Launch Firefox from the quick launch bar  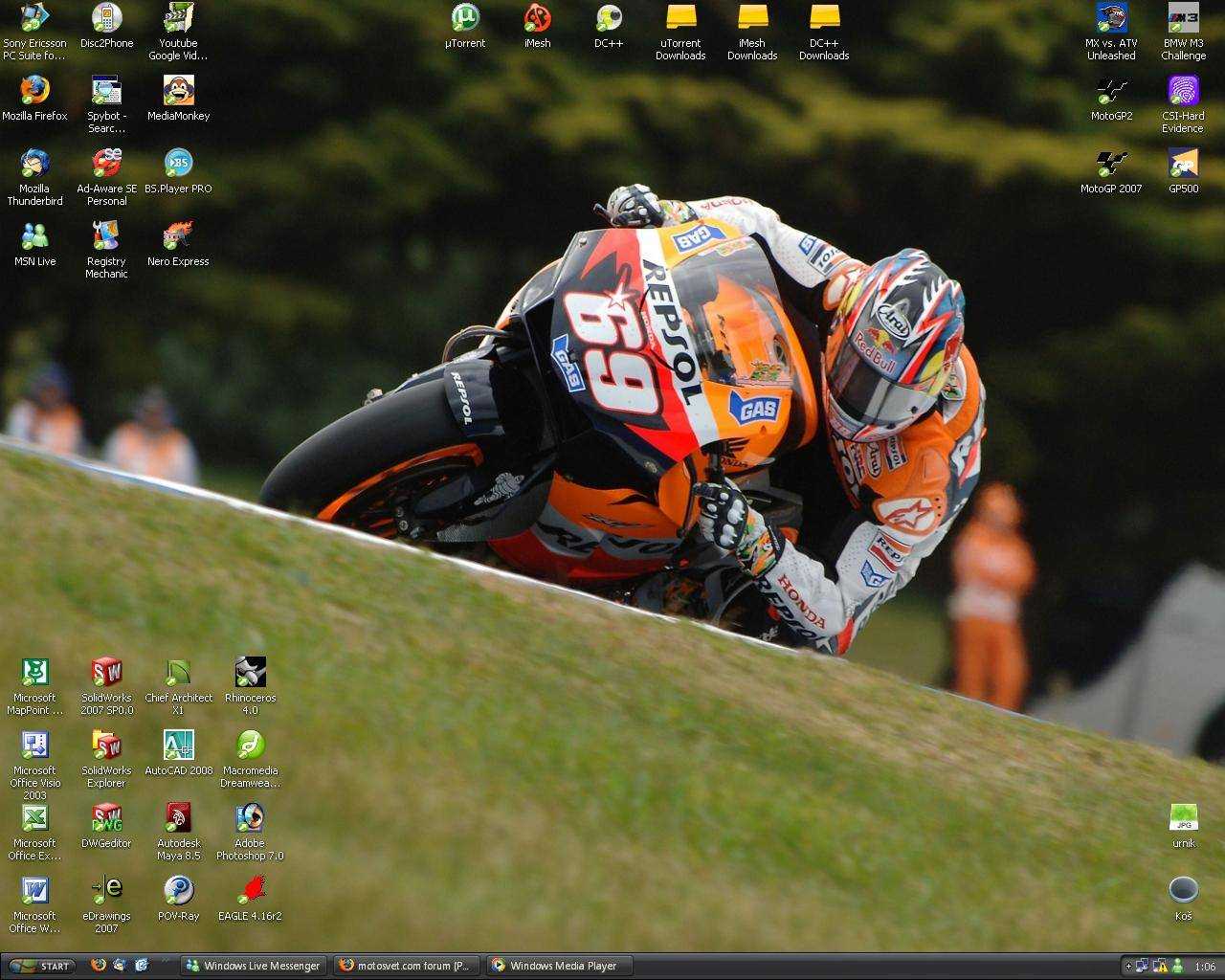(x=98, y=966)
